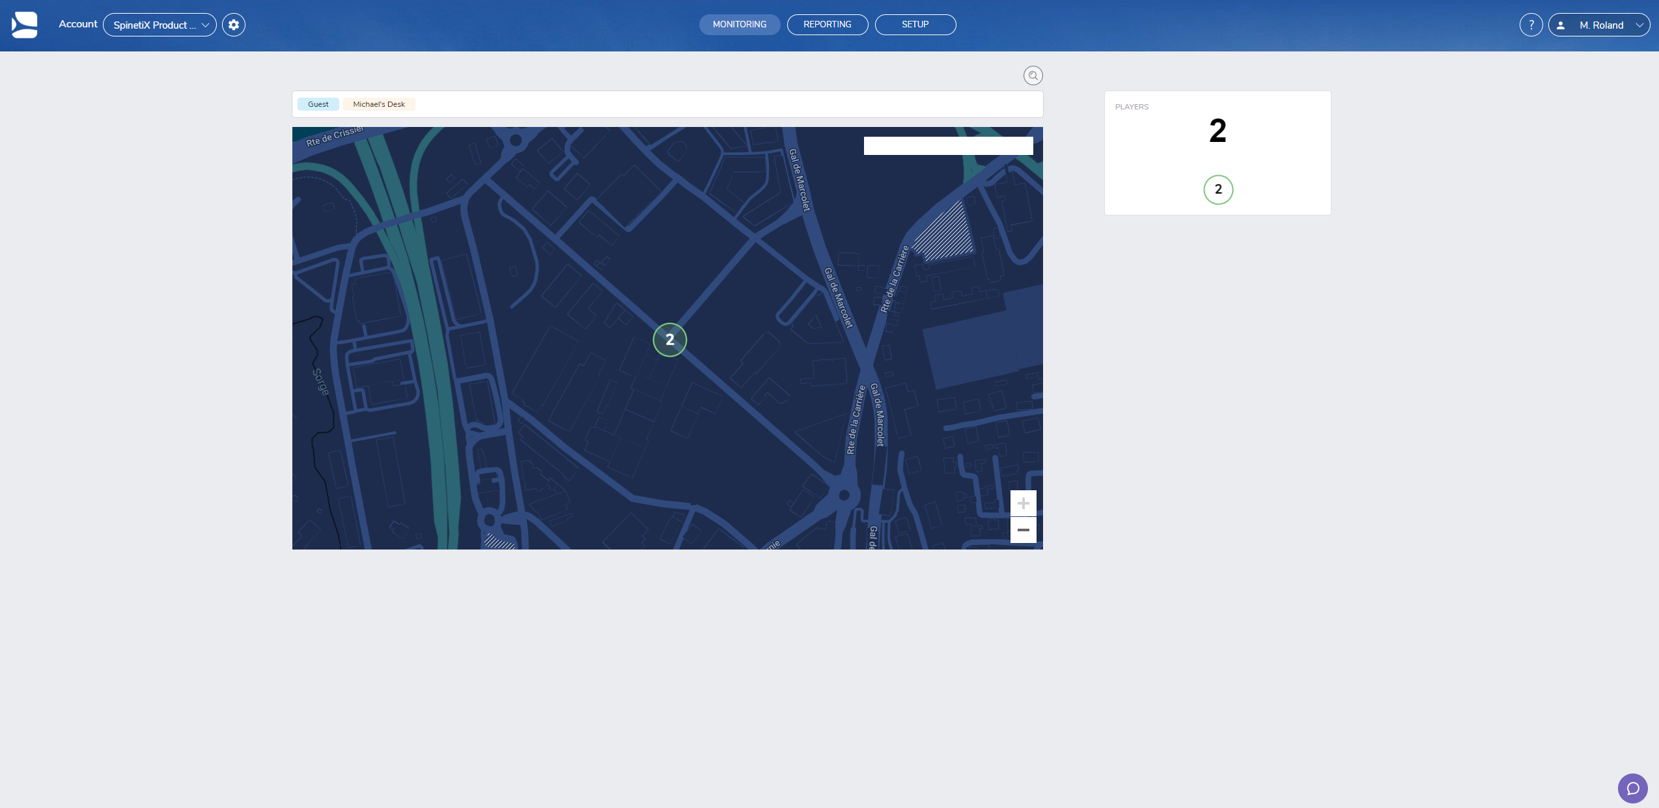The image size is (1659, 808).
Task: Switch to the Setup tab
Action: click(x=915, y=24)
